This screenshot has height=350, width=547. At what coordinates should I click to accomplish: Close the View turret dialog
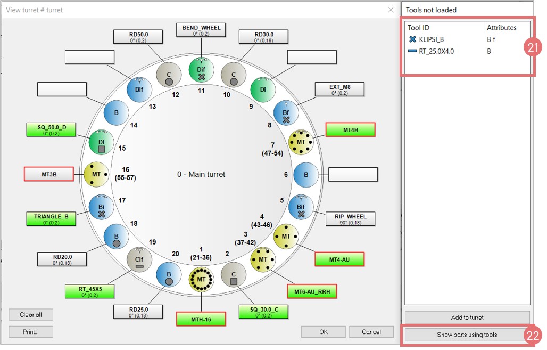(391, 10)
